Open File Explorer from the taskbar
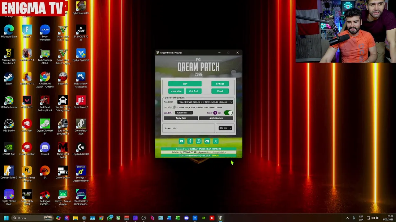 [x=75, y=218]
